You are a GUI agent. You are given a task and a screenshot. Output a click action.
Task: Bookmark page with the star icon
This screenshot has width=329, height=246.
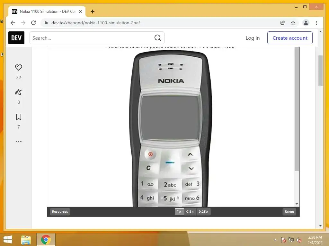(x=293, y=23)
